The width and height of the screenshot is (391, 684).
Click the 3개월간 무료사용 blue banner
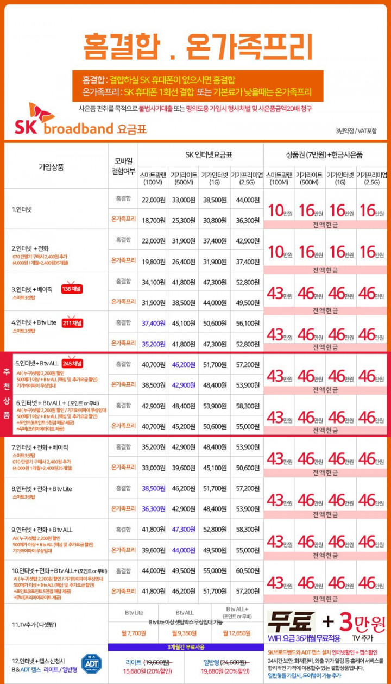pos(186,648)
